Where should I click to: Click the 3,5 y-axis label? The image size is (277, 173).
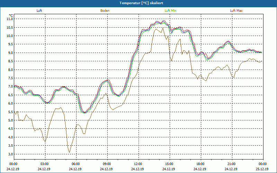coord(11,146)
